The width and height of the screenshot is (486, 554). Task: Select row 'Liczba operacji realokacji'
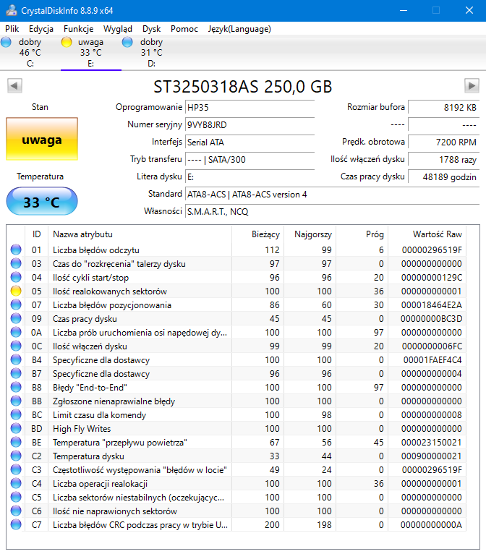click(236, 483)
